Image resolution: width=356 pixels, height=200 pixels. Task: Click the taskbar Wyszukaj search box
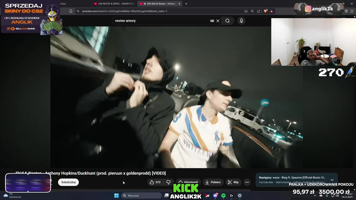point(142,196)
